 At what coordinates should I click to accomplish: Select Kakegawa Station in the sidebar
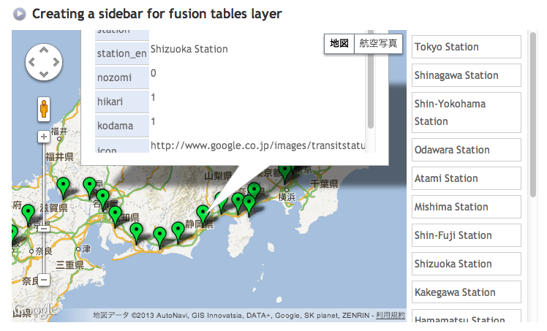click(467, 292)
